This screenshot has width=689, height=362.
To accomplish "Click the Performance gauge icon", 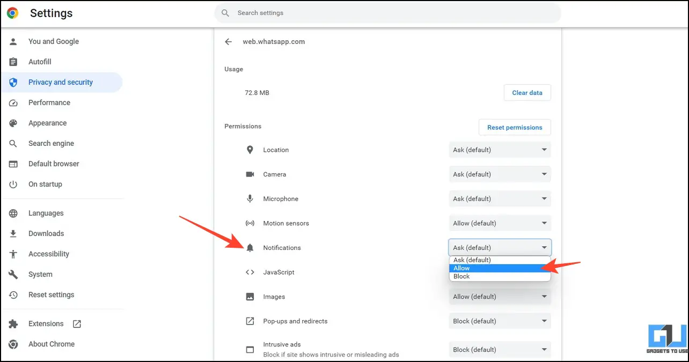I will [13, 102].
